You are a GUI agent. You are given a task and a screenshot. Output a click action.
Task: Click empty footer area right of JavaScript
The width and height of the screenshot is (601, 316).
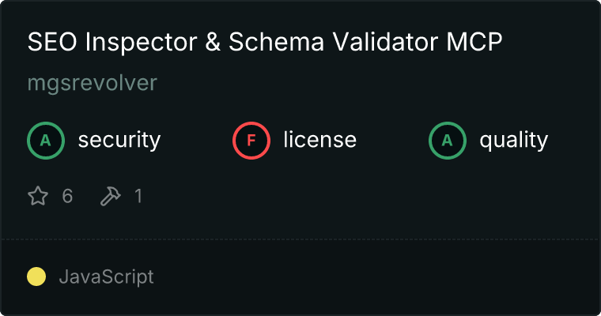pyautogui.click(x=380, y=277)
